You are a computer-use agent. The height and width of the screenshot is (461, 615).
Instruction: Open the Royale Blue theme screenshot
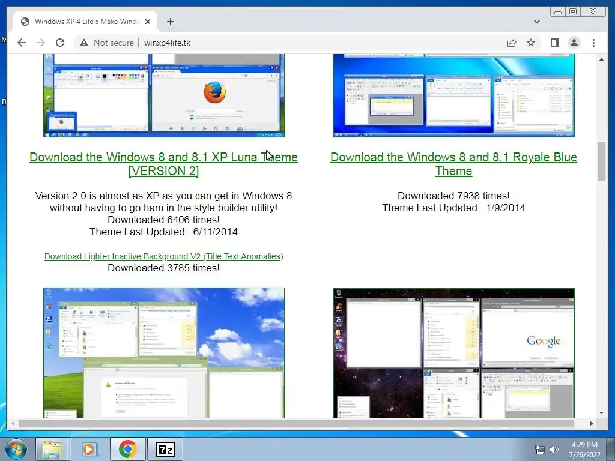click(x=454, y=95)
